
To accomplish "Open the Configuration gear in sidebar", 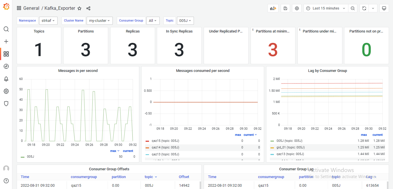I will point(6,91).
